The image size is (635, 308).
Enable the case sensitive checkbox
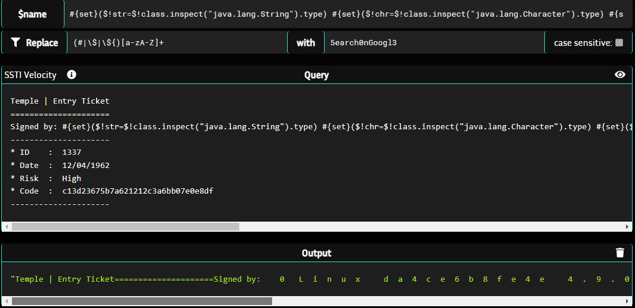click(x=619, y=43)
